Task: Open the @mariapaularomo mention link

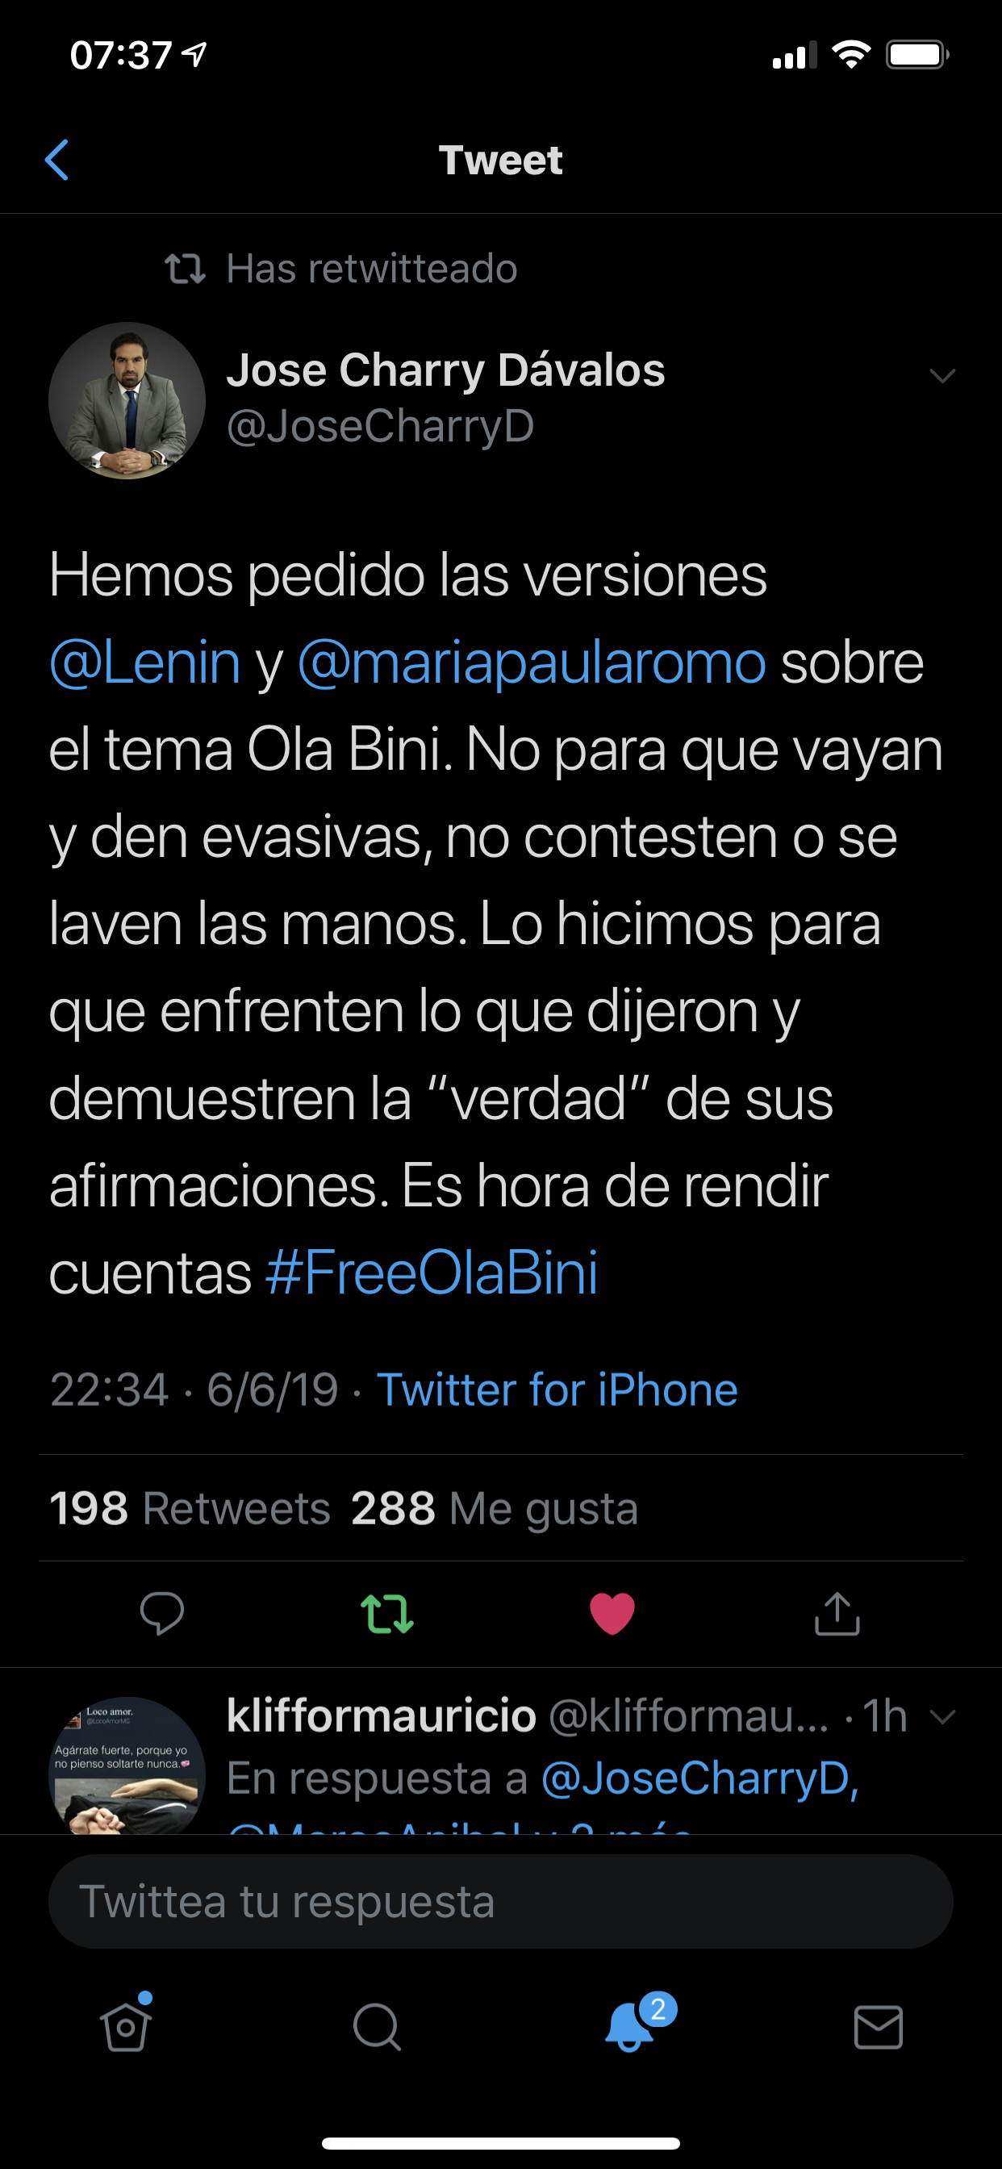Action: 532,662
